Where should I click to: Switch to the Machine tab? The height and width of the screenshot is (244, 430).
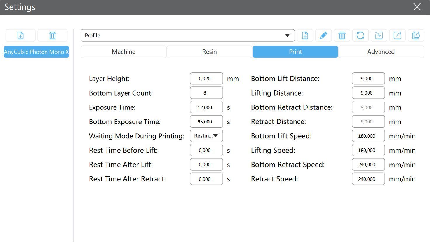point(123,52)
